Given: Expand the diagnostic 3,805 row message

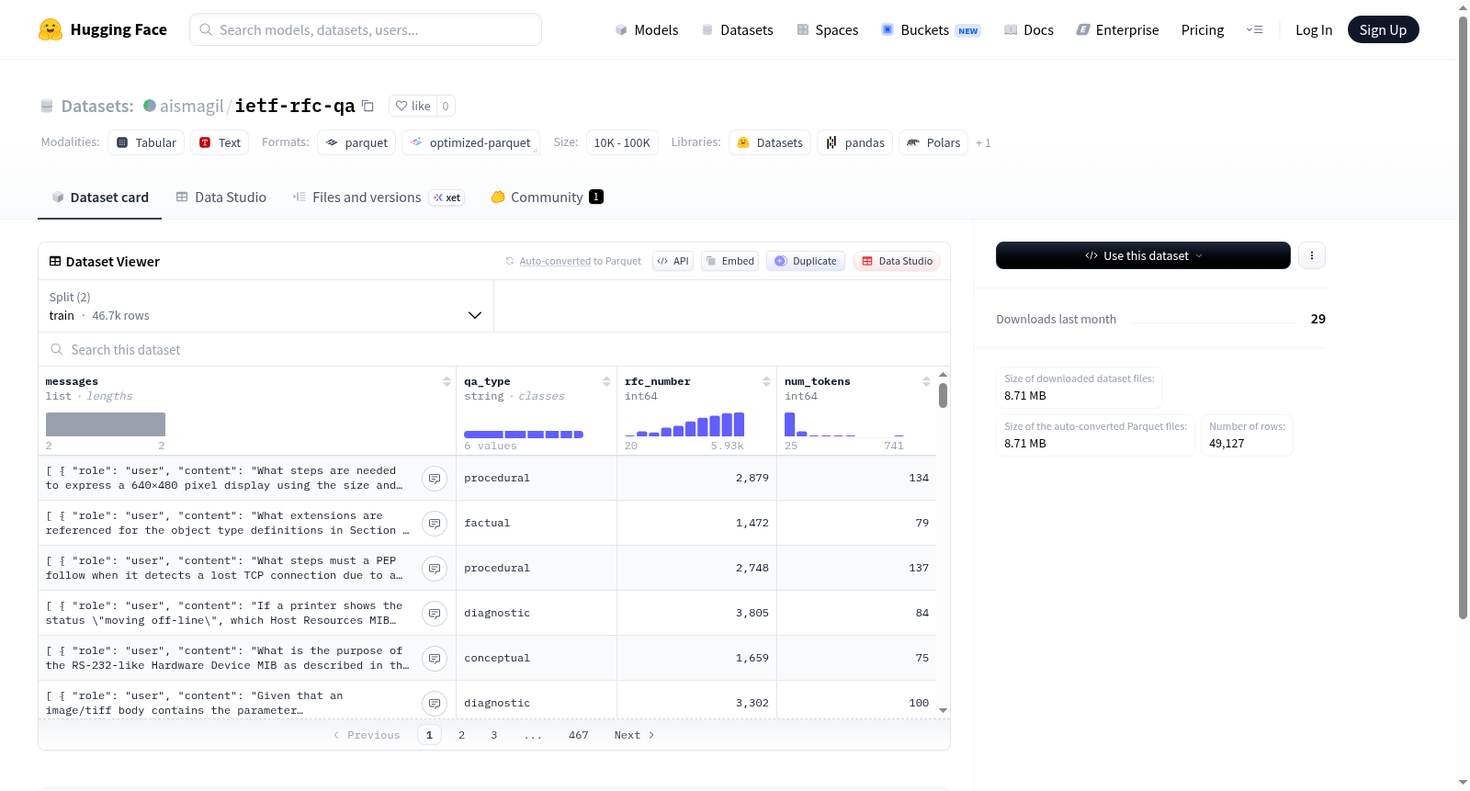Looking at the screenshot, I should (435, 614).
